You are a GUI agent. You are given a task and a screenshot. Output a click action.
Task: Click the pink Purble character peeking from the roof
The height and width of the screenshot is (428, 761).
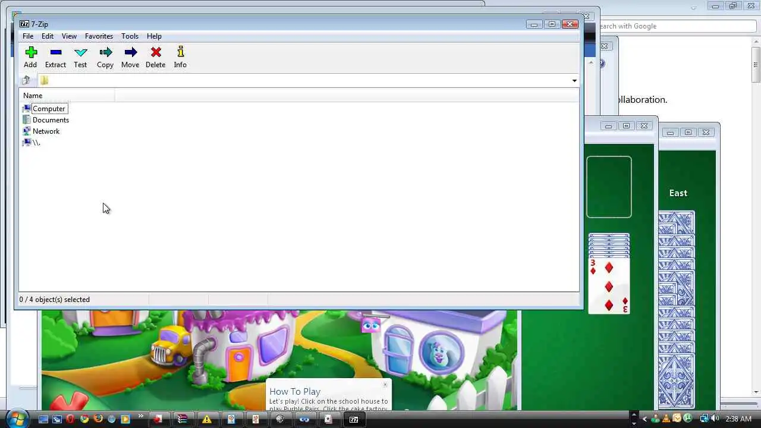coord(370,325)
